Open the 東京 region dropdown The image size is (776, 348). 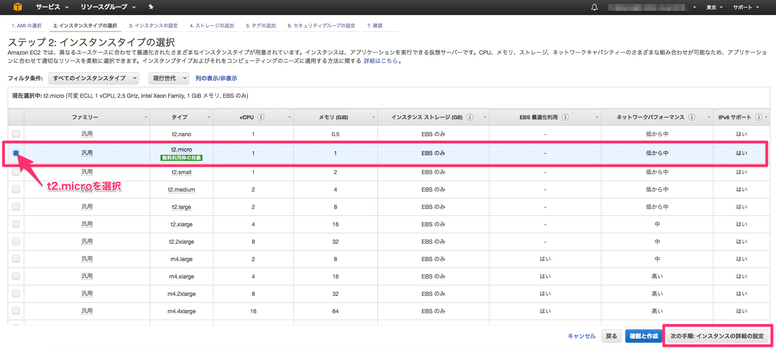(714, 7)
